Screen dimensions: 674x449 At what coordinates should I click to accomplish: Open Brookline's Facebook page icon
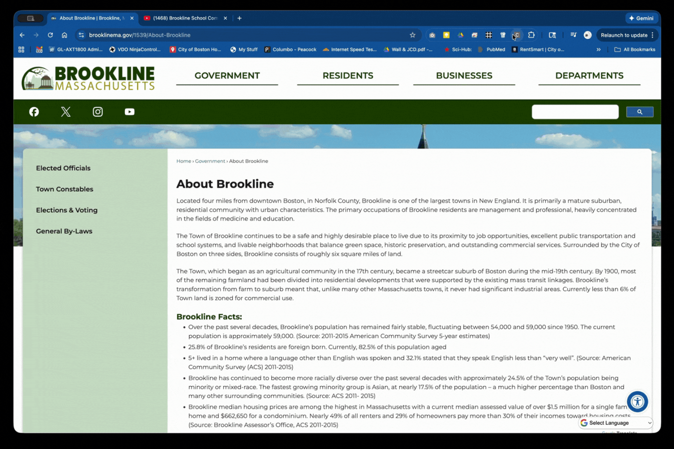coord(34,112)
